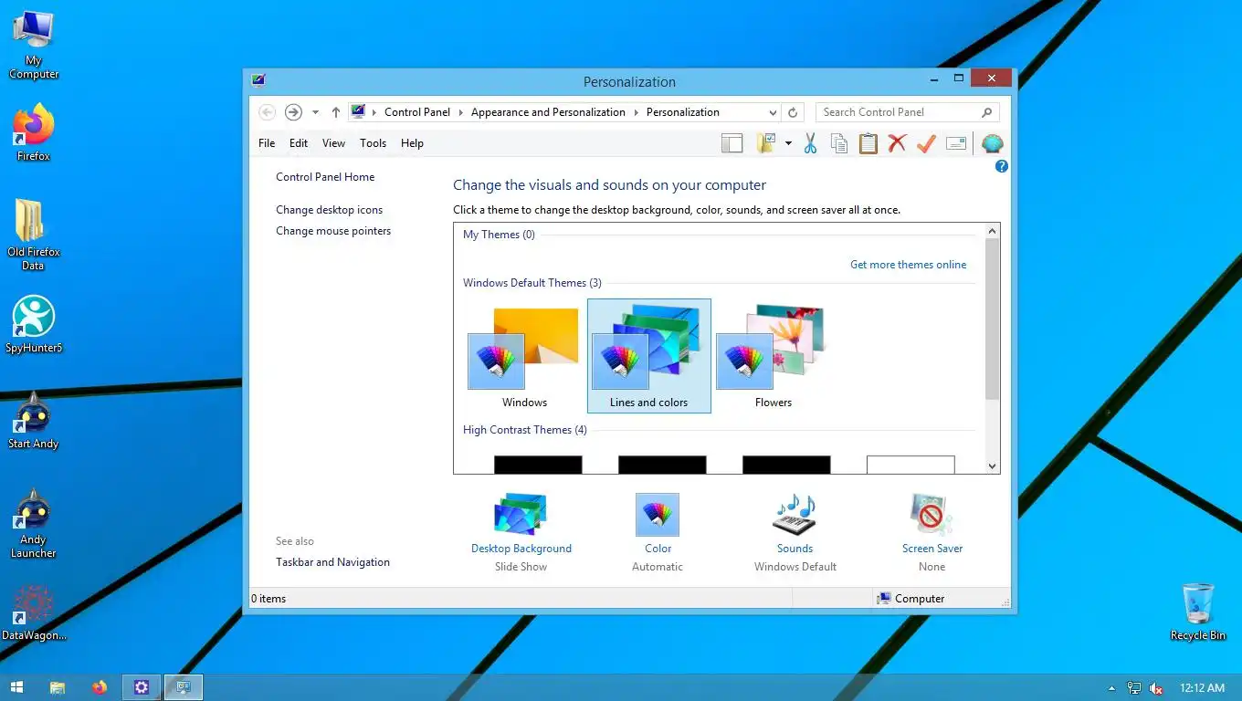
Task: Select the Windows theme thumbnail
Action: click(x=524, y=357)
